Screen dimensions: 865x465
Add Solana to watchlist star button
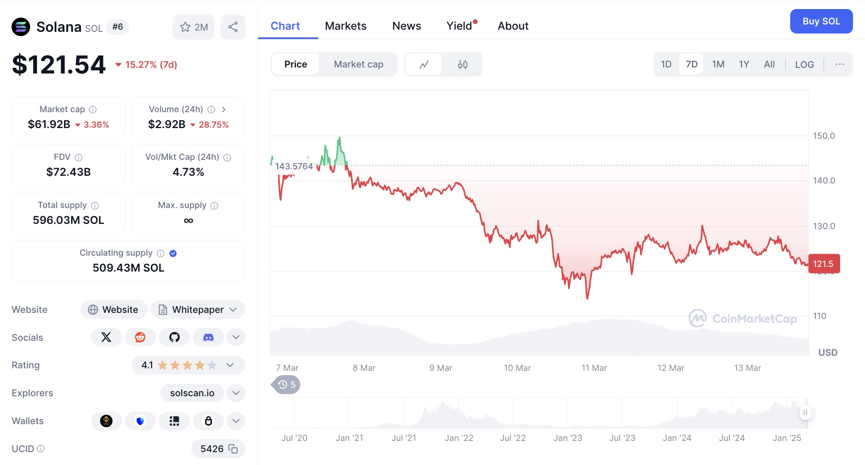194,27
